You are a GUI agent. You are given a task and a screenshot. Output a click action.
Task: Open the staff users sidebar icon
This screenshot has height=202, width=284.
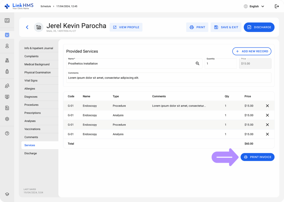click(x=7, y=86)
